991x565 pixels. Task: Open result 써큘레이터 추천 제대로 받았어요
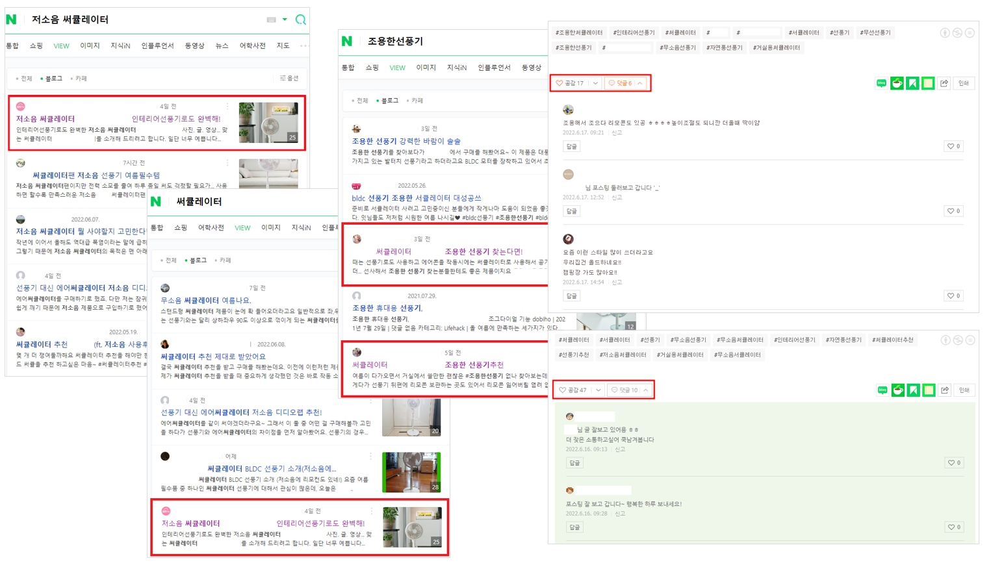pyautogui.click(x=213, y=357)
